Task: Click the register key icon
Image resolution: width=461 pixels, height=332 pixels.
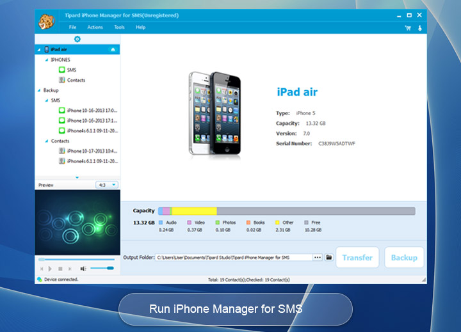Action: [x=420, y=28]
